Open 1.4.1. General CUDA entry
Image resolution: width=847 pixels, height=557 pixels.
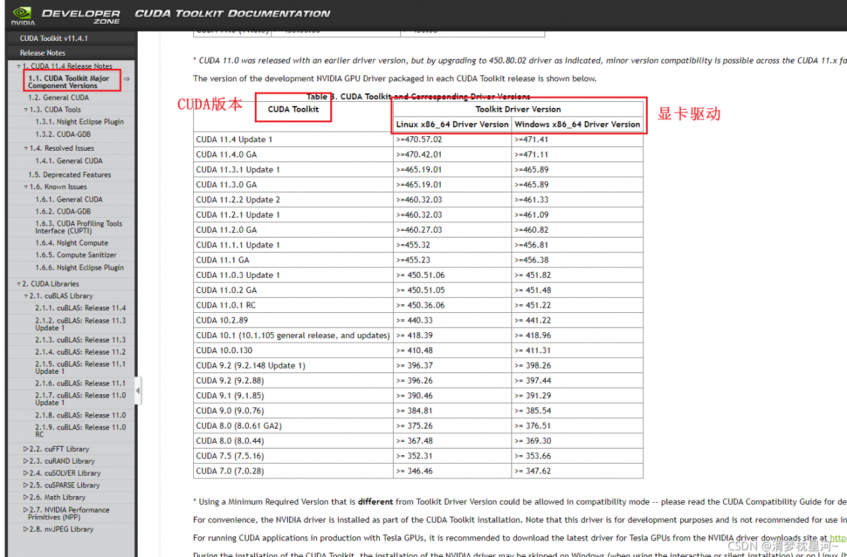[69, 161]
